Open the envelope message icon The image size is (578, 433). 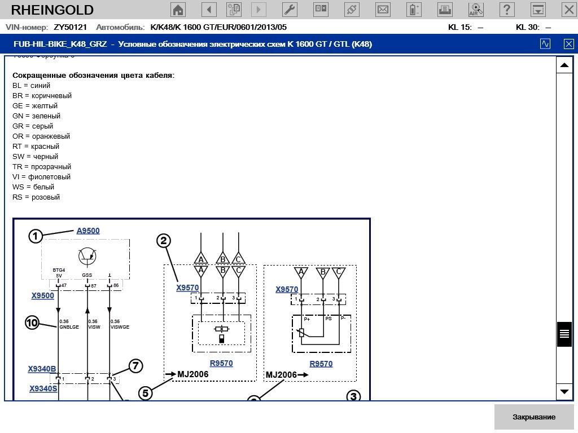point(383,10)
